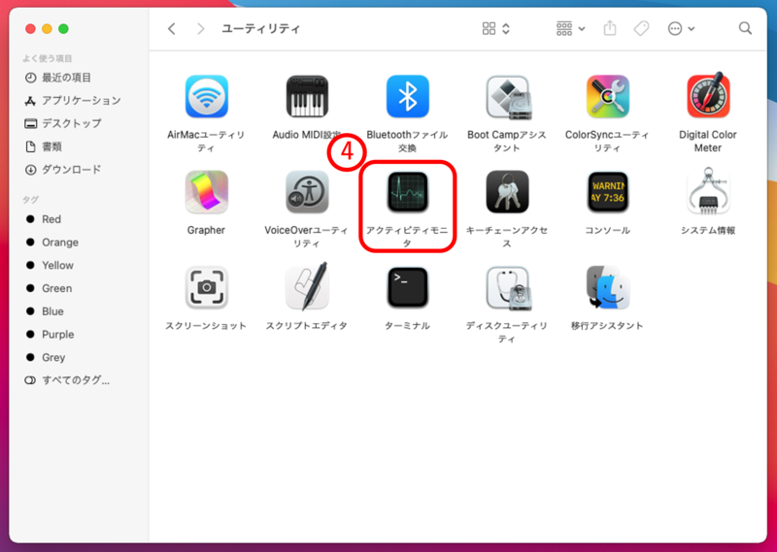Click the search magnifier icon
777x552 pixels.
(745, 29)
